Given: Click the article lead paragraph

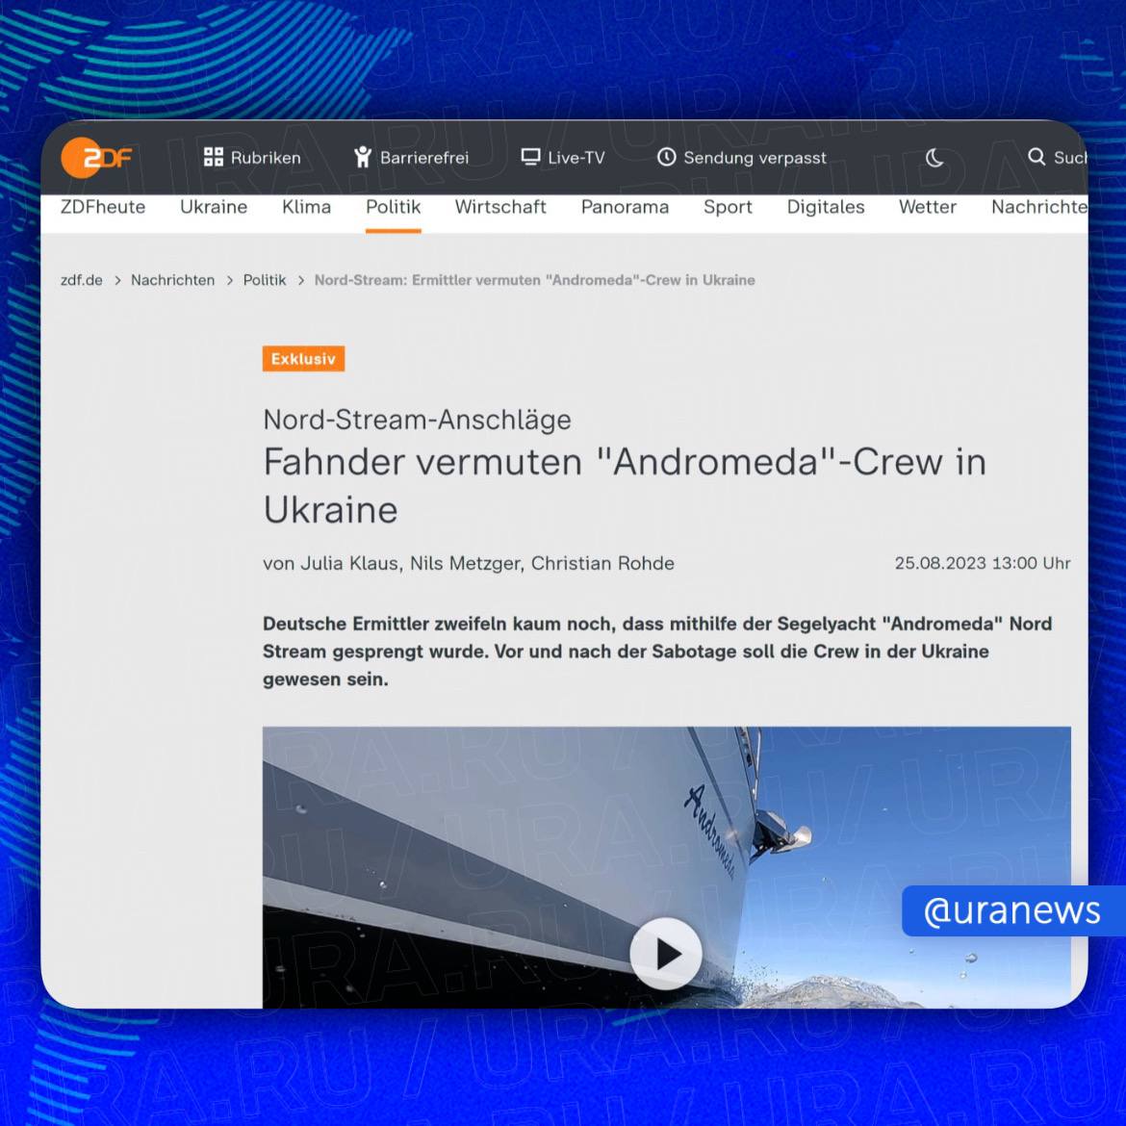Looking at the screenshot, I should click(x=657, y=652).
